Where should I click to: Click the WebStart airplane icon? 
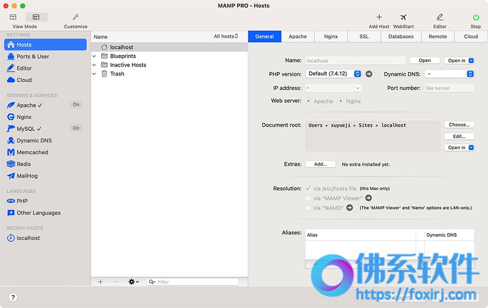click(404, 17)
